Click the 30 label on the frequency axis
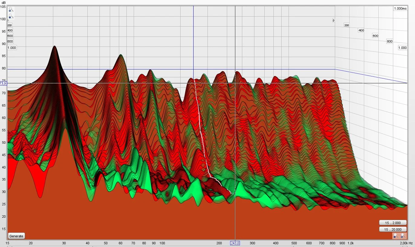 (x=64, y=243)
